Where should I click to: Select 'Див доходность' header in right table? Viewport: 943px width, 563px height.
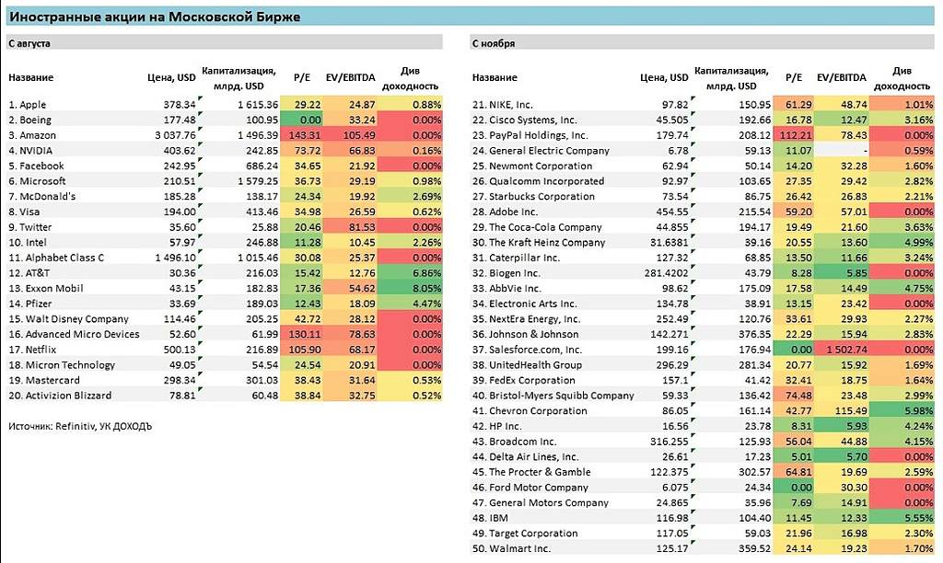pos(902,78)
